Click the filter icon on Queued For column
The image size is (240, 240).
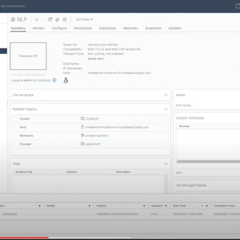(166, 206)
